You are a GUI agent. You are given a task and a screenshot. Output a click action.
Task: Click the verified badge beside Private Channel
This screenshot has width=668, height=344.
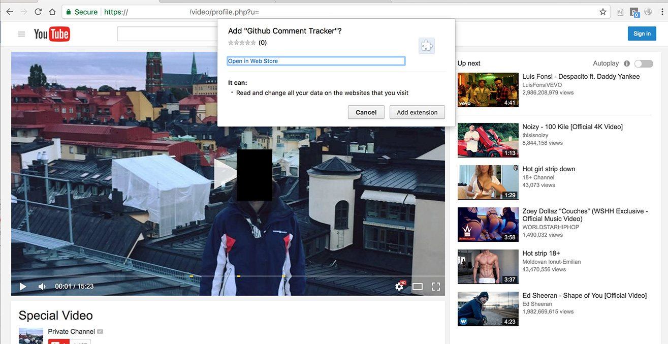point(100,332)
